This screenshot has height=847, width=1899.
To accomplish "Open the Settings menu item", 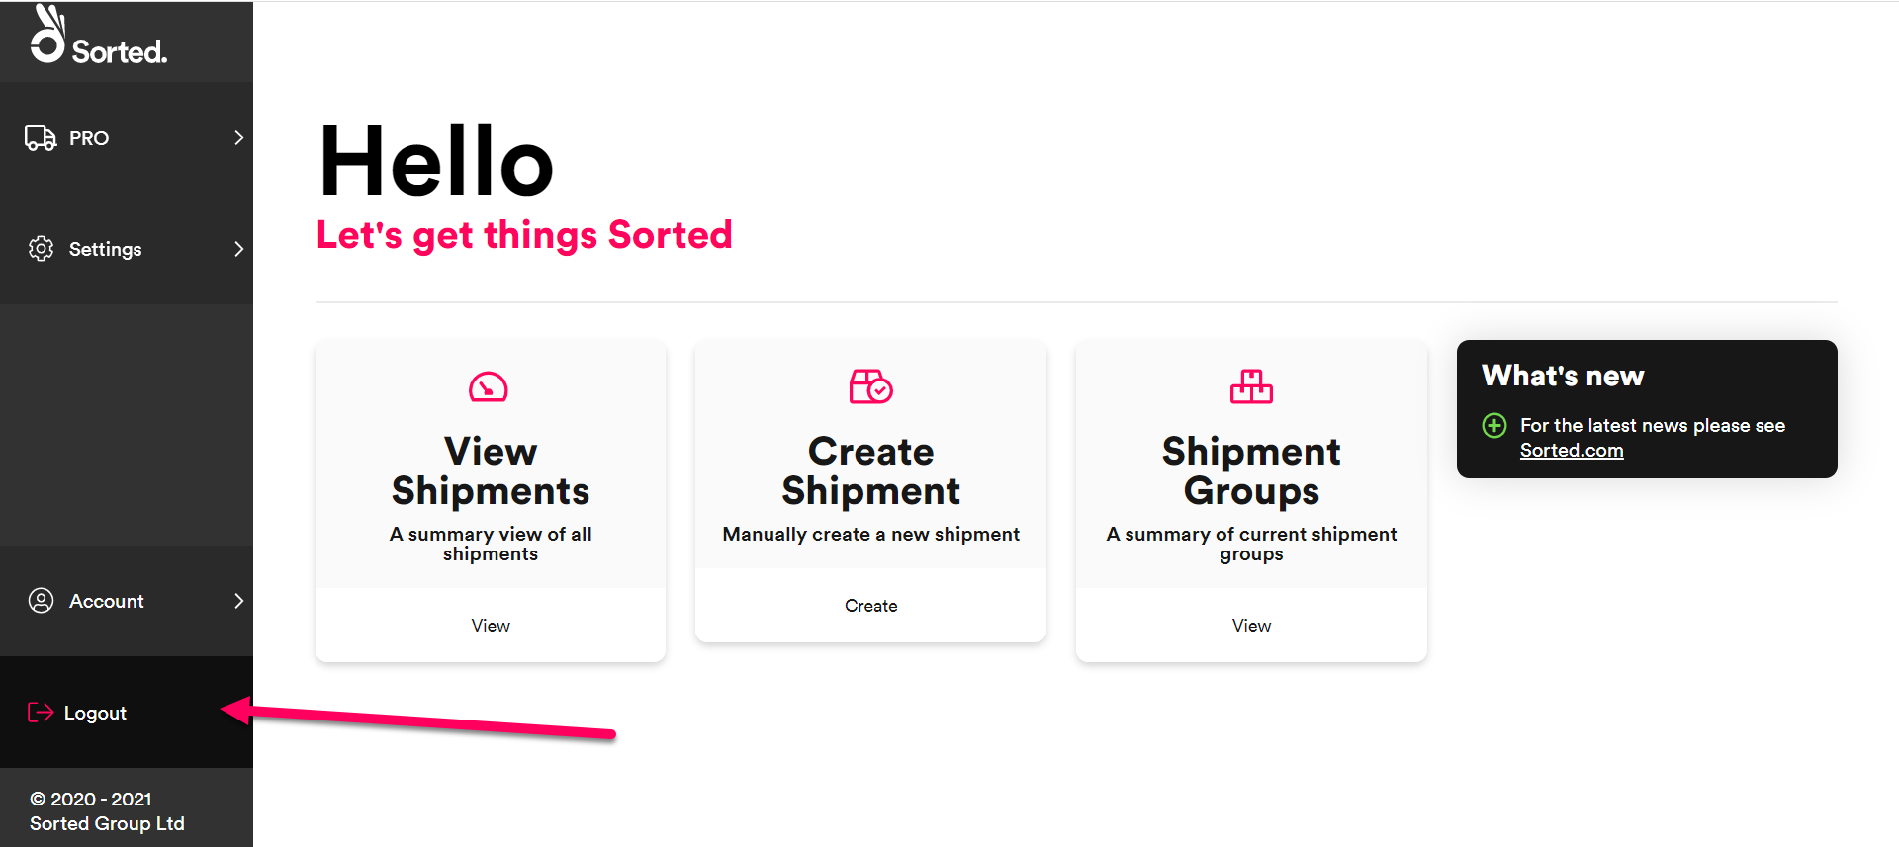I will (x=127, y=249).
